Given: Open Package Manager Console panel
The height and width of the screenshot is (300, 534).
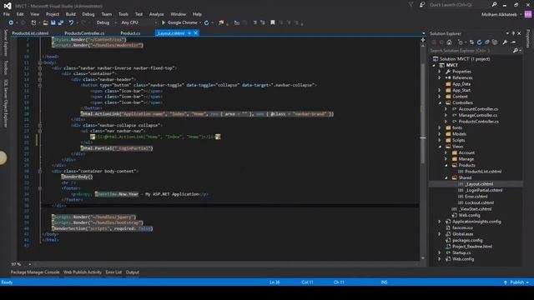Looking at the screenshot, I should (35, 272).
